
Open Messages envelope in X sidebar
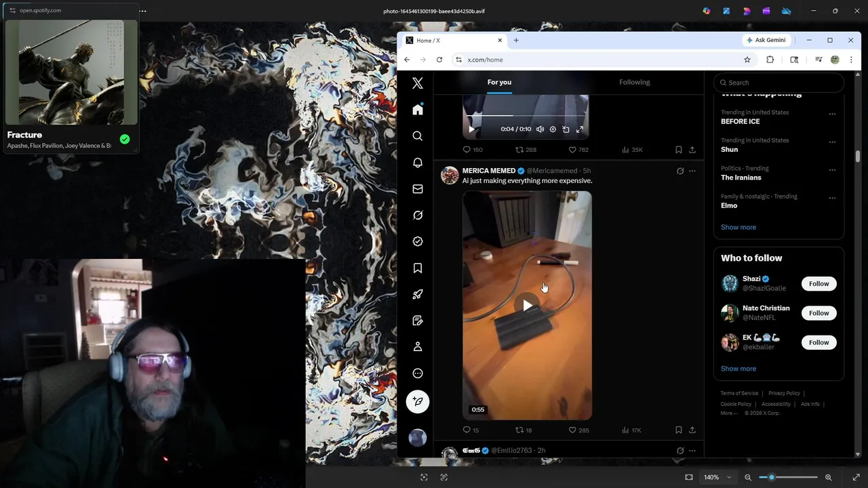[x=418, y=189]
